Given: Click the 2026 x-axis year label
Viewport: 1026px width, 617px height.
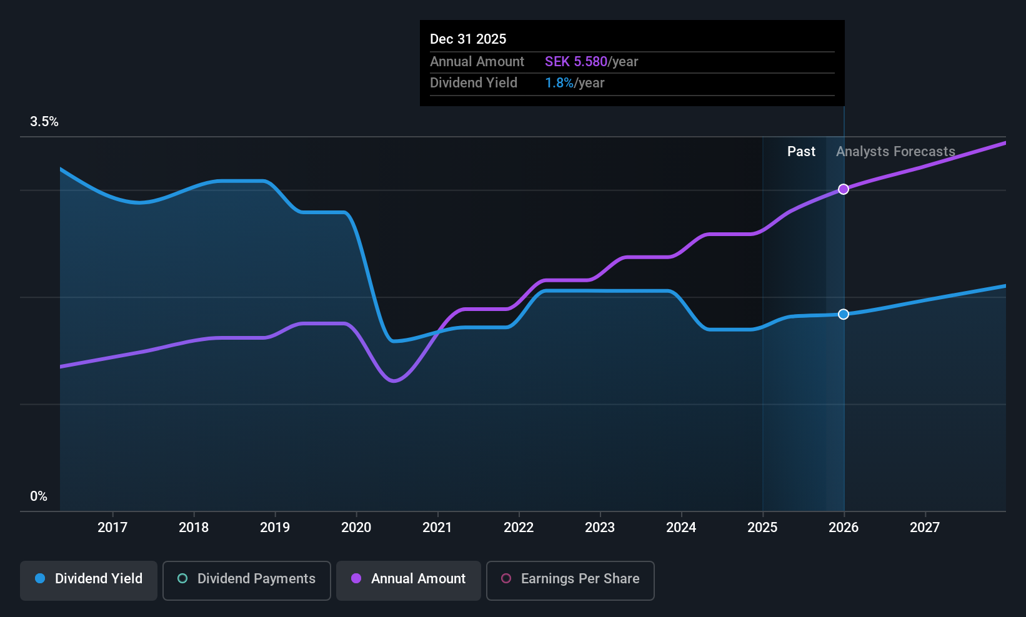Looking at the screenshot, I should point(844,527).
